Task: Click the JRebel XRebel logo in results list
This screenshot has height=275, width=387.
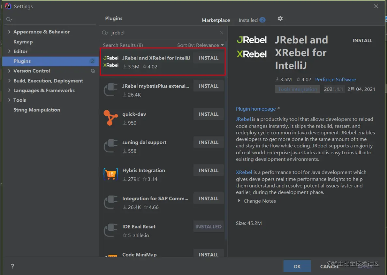Action: click(111, 62)
